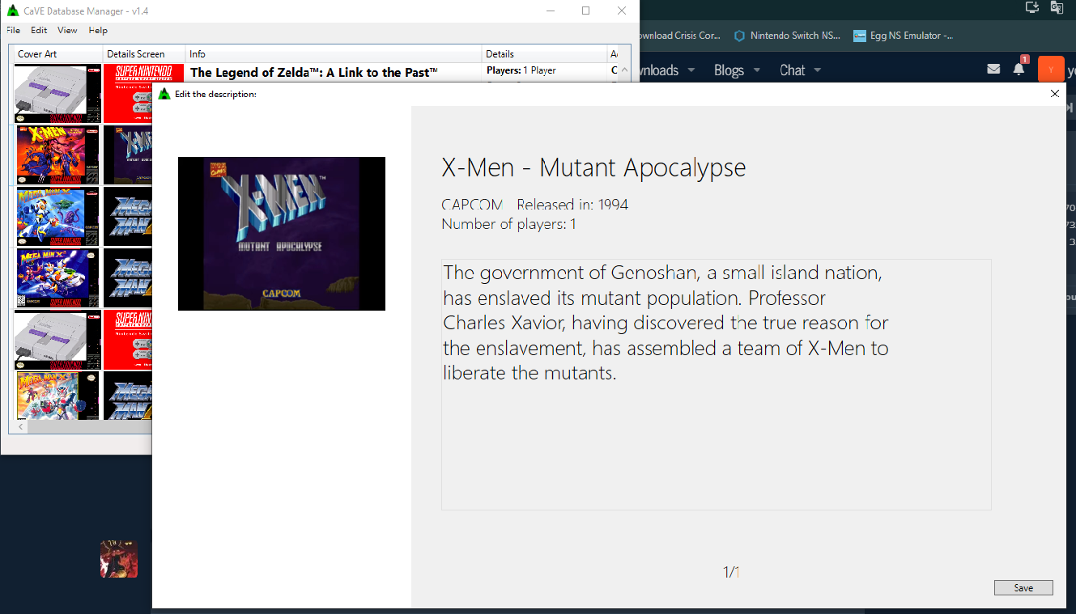This screenshot has width=1076, height=614.
Task: Click the list's vertical scrollbar up arrow
Action: [624, 70]
